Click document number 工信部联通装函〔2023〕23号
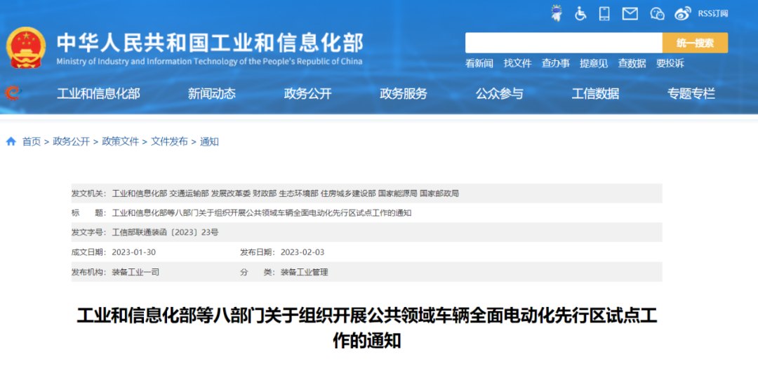 click(x=165, y=232)
